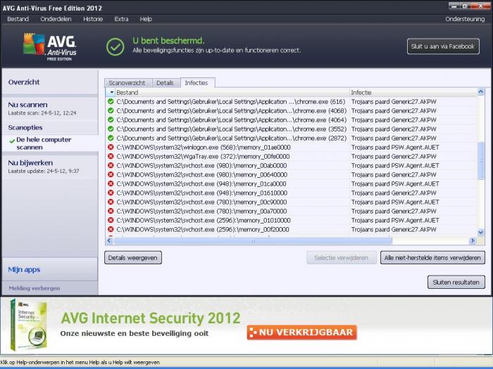Click the horizontal scrollbar left arrow
Screen dimensions: 493x369
coord(109,240)
